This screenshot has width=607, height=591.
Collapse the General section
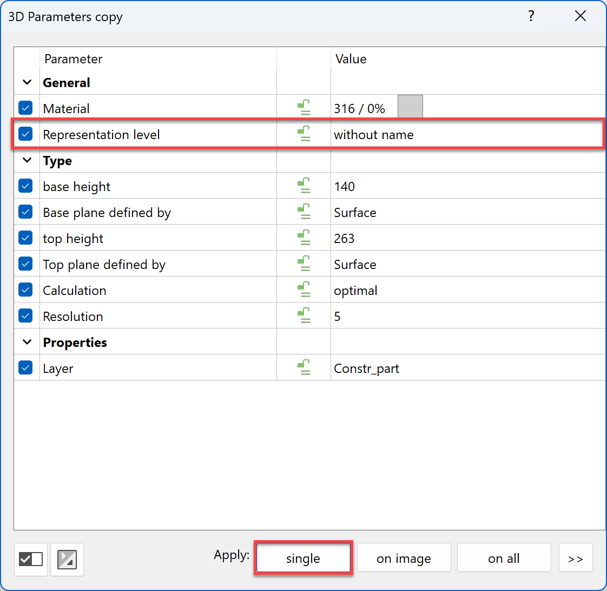coord(27,83)
